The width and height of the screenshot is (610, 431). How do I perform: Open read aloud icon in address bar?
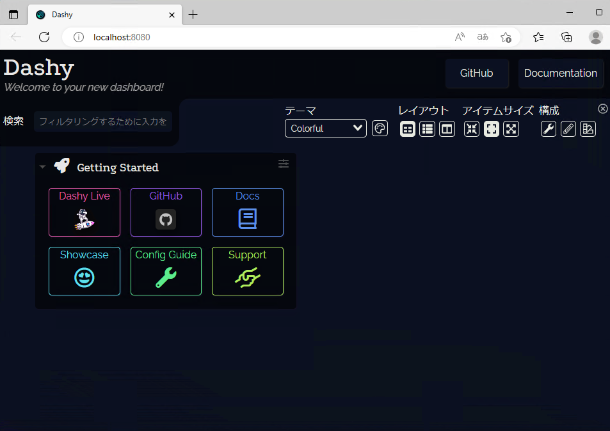(460, 37)
